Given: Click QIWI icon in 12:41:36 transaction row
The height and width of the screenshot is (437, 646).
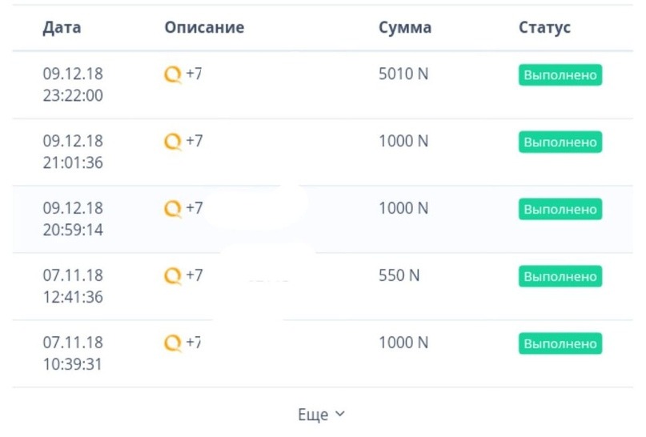Looking at the screenshot, I should (x=173, y=277).
